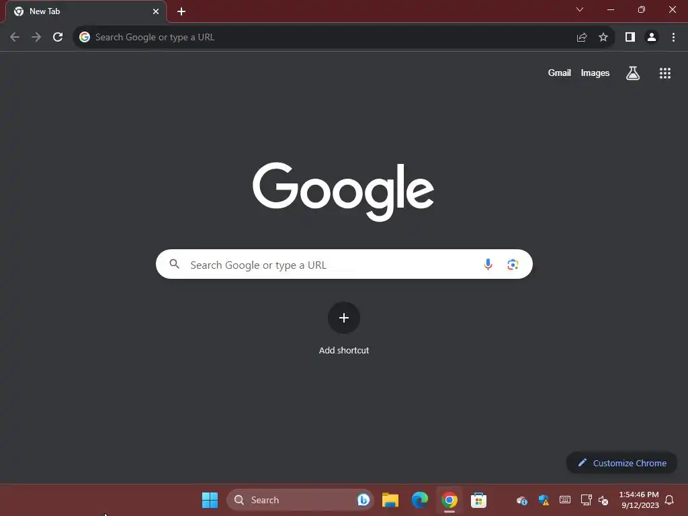Click Customize Chrome button

(621, 463)
